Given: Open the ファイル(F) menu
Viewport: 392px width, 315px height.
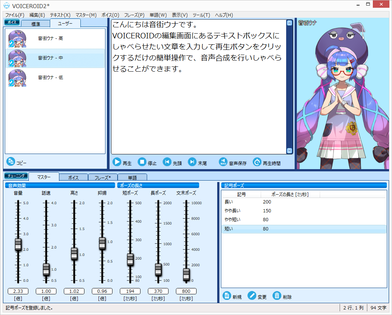Looking at the screenshot, I should click(x=15, y=15).
